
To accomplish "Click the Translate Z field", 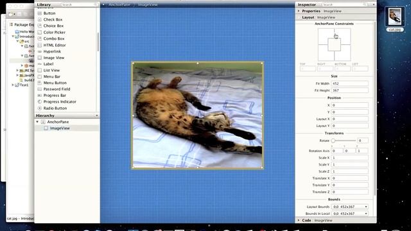I will click(349, 192).
